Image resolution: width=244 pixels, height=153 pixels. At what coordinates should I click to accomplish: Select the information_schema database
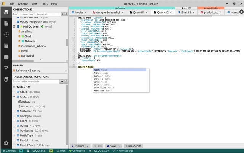click(x=33, y=46)
